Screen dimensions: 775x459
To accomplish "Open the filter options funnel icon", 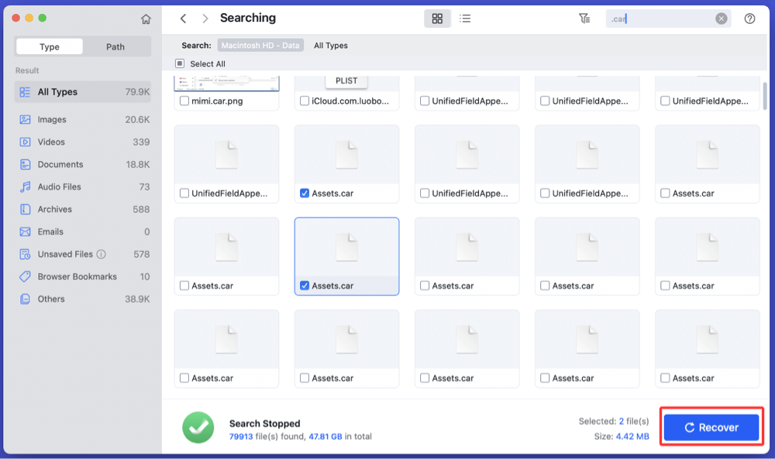I will pyautogui.click(x=585, y=18).
